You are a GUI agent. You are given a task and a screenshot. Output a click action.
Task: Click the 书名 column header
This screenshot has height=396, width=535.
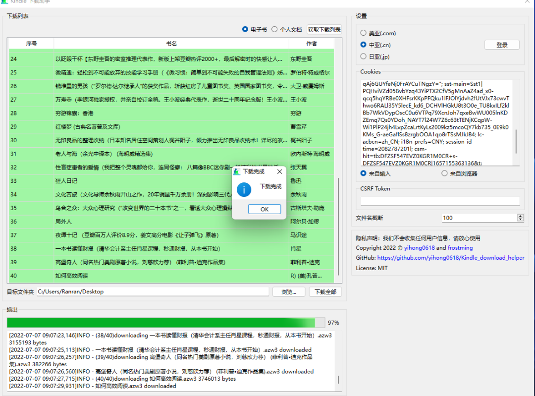171,43
